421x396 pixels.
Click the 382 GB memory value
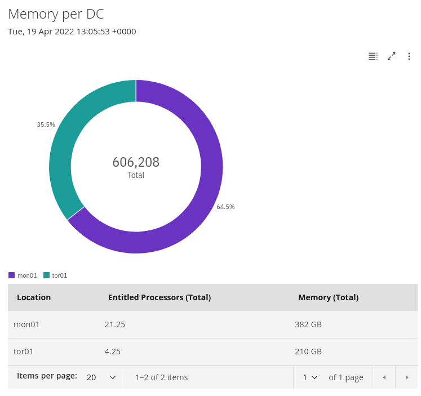click(308, 324)
